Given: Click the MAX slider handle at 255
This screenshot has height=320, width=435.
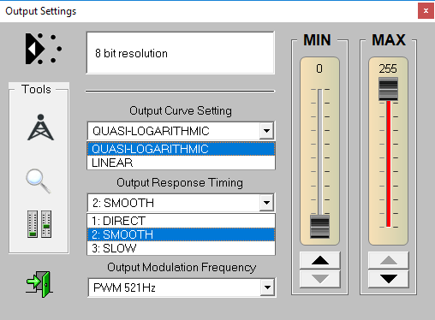Looking at the screenshot, I should click(x=388, y=89).
